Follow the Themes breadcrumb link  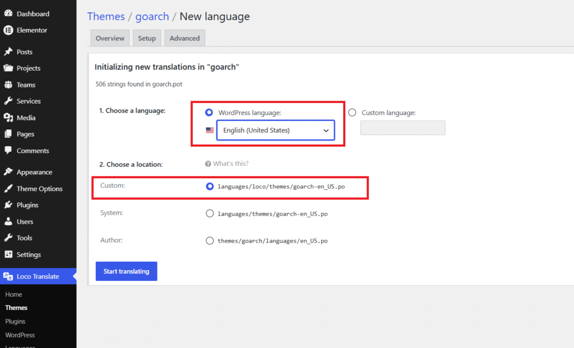click(x=106, y=16)
